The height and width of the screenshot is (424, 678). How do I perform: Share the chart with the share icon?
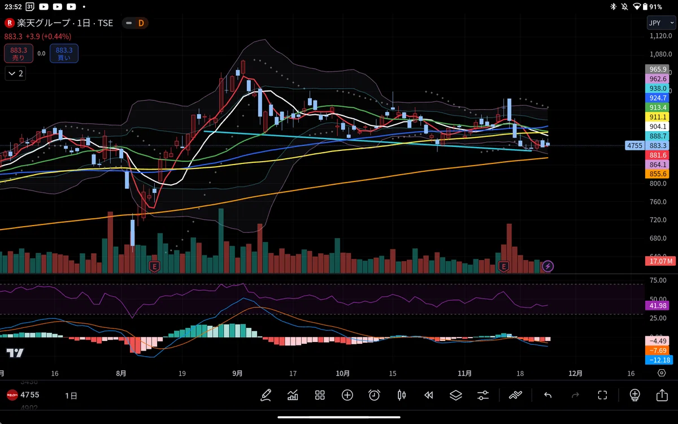point(662,395)
